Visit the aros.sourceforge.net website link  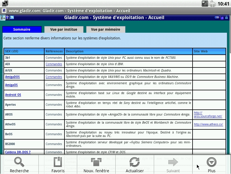208,114
